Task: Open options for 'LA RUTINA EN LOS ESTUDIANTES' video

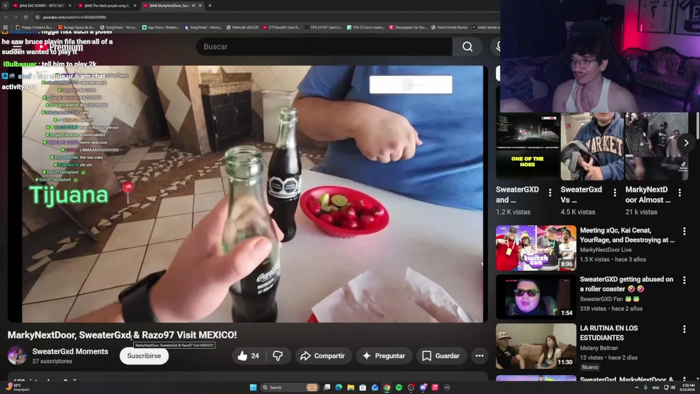Action: (x=684, y=329)
